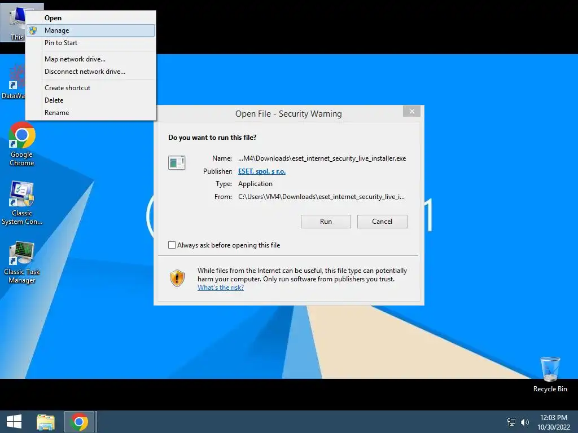Choose Rename from the context menu

(x=91, y=113)
